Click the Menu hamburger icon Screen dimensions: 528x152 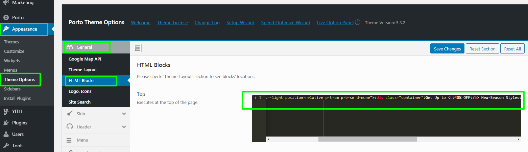coord(69,140)
